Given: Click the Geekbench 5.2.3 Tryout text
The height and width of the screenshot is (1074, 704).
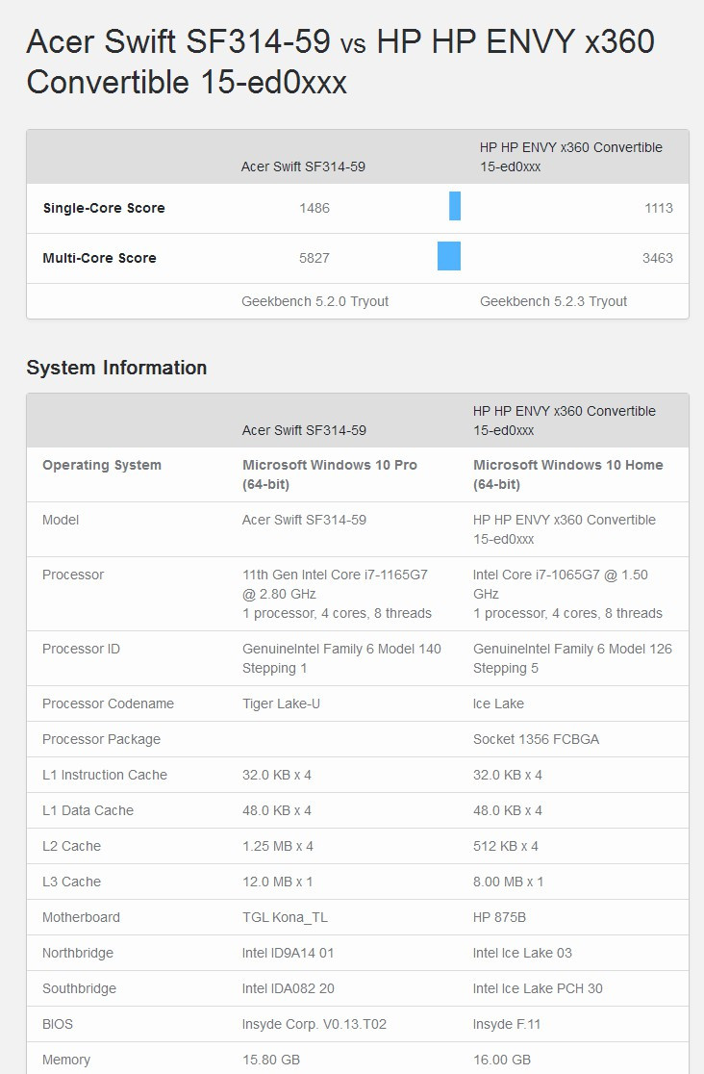Looking at the screenshot, I should tap(553, 301).
